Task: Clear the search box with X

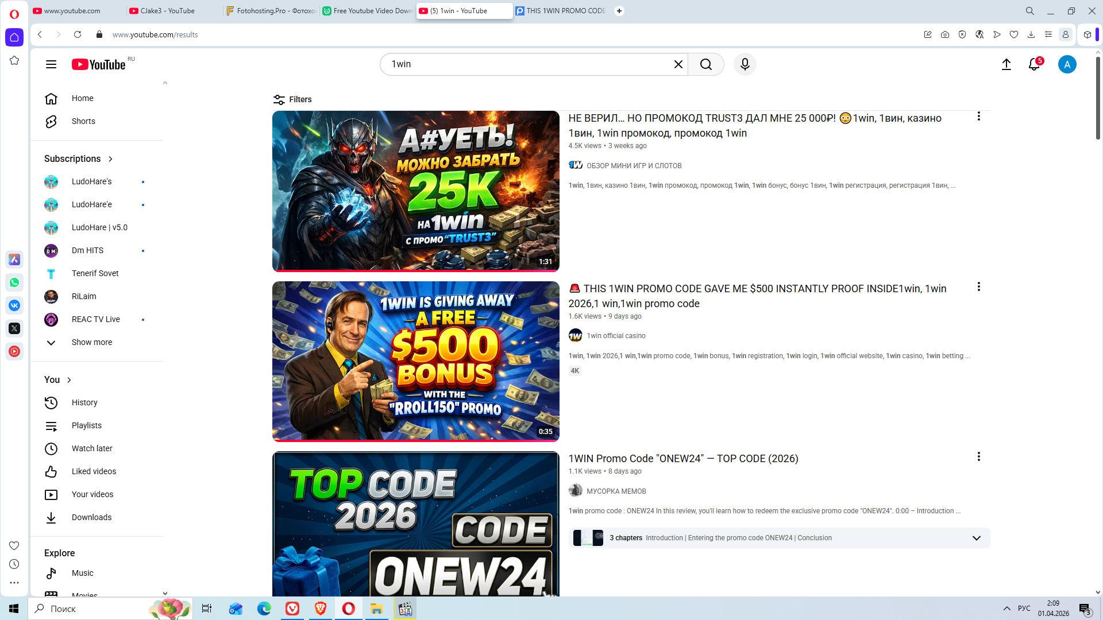Action: click(x=678, y=64)
